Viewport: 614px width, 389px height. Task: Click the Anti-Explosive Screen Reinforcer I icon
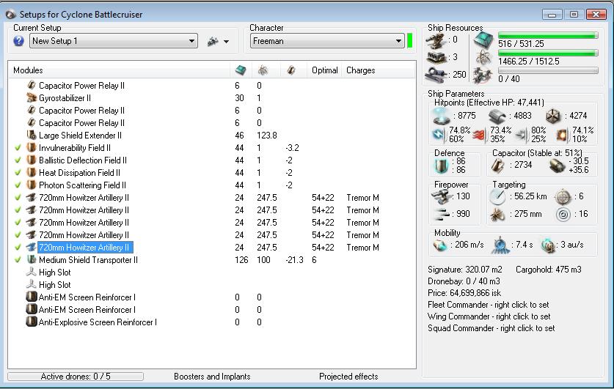point(32,322)
